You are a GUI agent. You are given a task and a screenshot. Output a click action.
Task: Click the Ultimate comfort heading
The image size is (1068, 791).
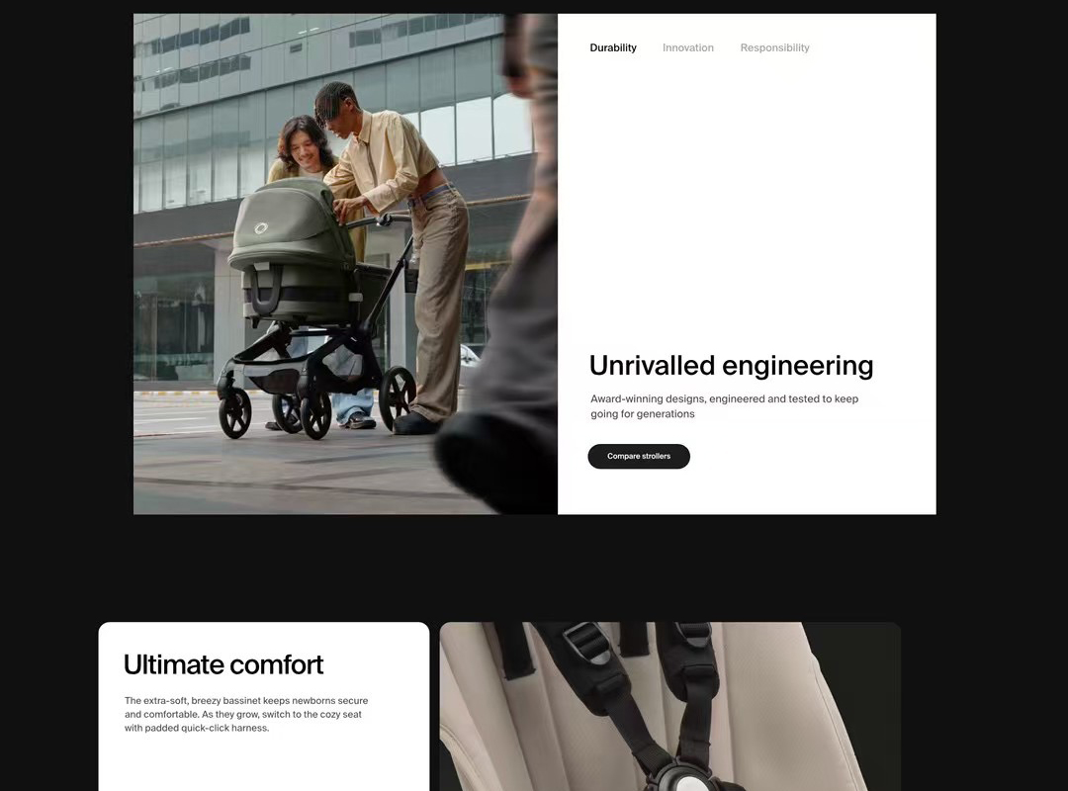click(x=223, y=664)
